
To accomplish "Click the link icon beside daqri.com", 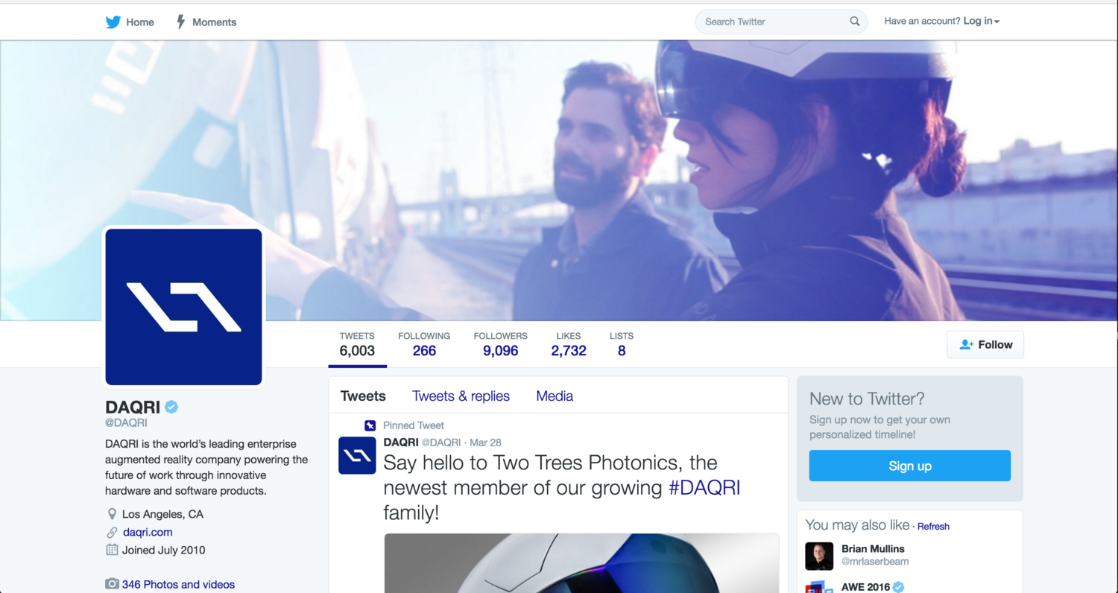I will (x=112, y=532).
